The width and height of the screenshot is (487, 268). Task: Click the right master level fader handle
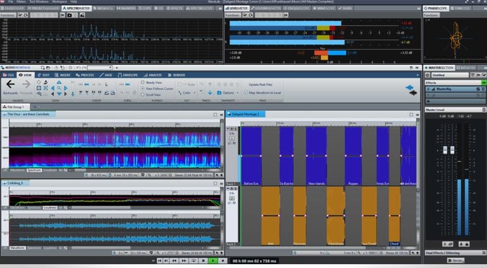coord(452,150)
